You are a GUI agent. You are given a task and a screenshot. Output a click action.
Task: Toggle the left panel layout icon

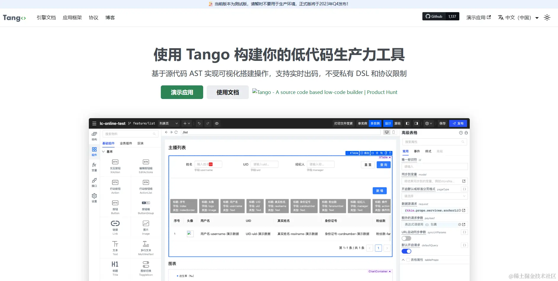pyautogui.click(x=408, y=124)
